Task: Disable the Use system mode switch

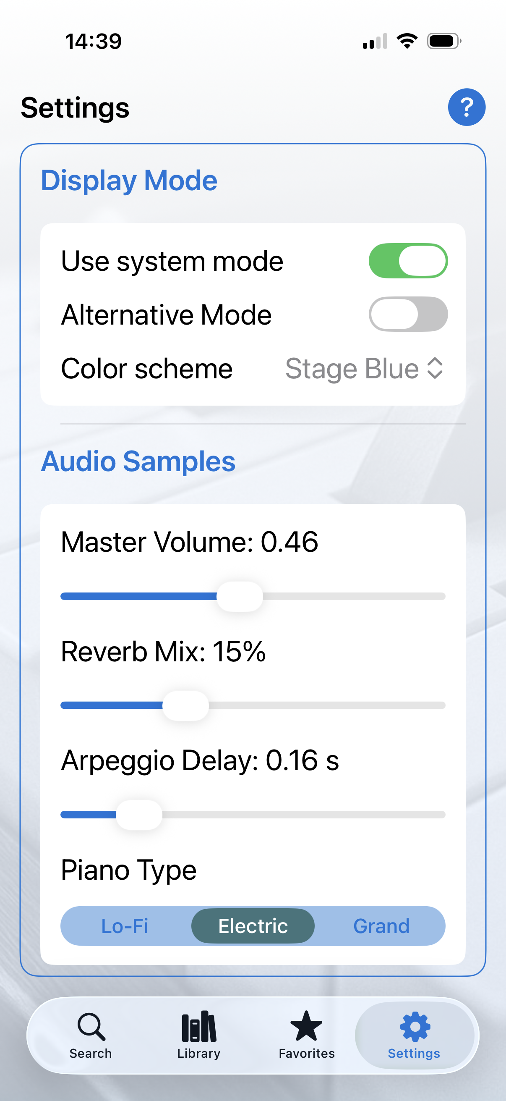Action: click(408, 261)
